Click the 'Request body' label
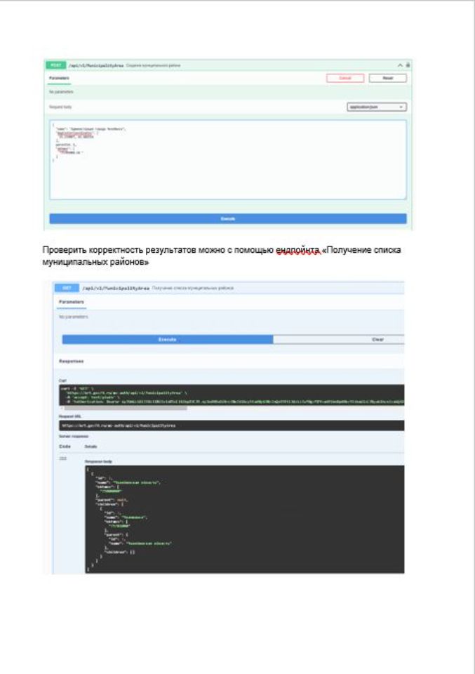475x674 pixels. point(60,107)
